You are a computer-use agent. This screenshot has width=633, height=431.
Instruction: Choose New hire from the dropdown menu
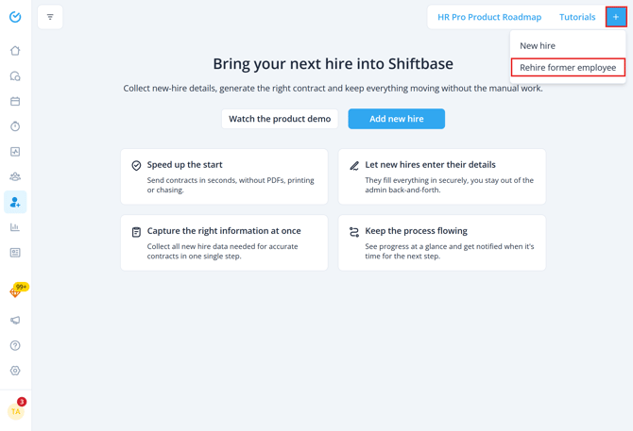538,46
